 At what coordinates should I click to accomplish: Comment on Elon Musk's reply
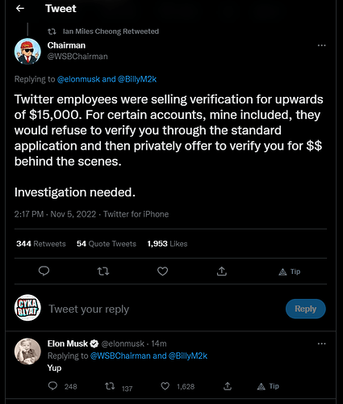(52, 386)
